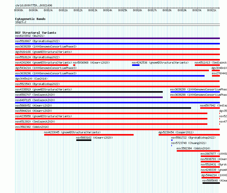227x193 pixels.
Task: Click nsv5883162 (Almarri2020) label
Action: 94,138
